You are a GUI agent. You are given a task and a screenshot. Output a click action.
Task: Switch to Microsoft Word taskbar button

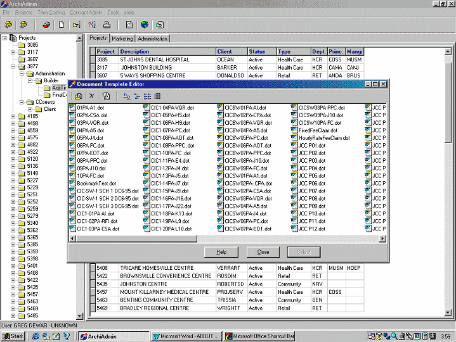coord(186,336)
